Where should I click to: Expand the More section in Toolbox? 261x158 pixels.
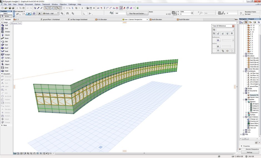pyautogui.click(x=2, y=125)
